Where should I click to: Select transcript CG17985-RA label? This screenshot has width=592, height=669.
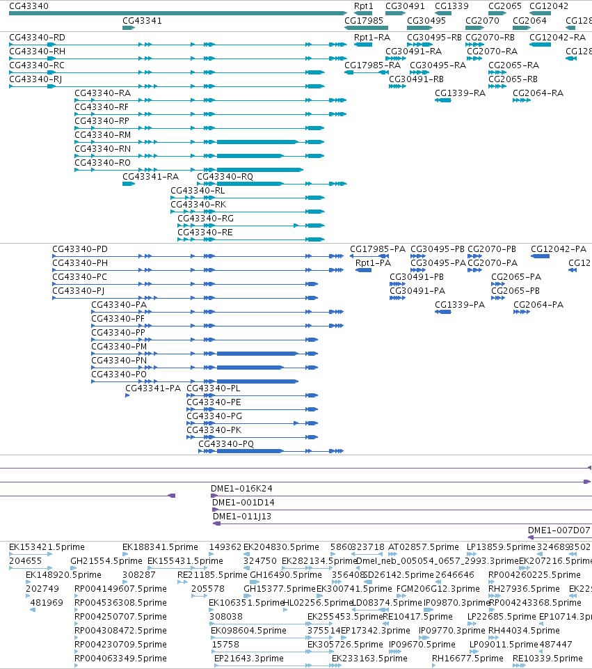pos(372,65)
